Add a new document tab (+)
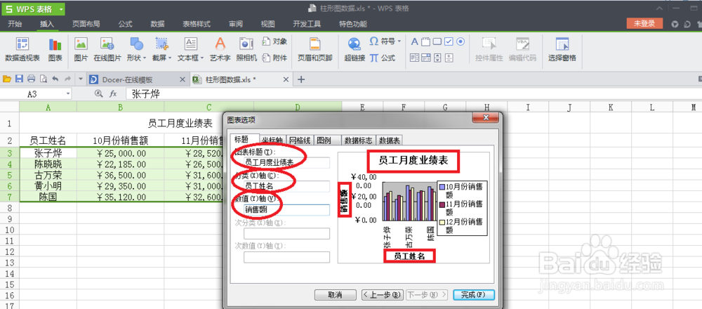 point(301,80)
